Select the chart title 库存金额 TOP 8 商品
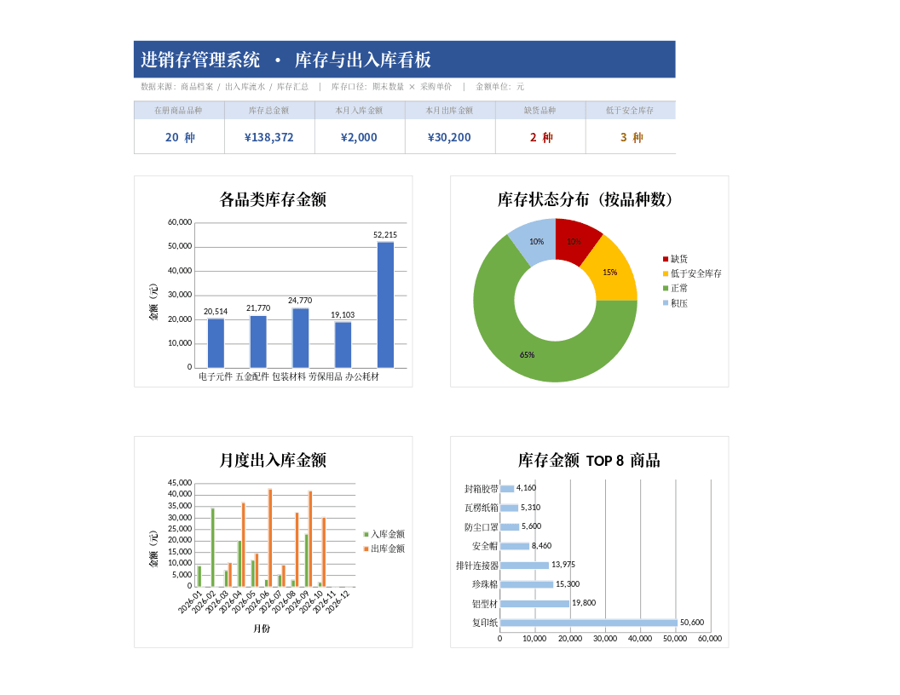 coord(589,460)
